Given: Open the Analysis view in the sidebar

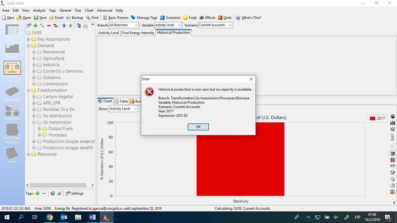Looking at the screenshot, I should point(12,32).
